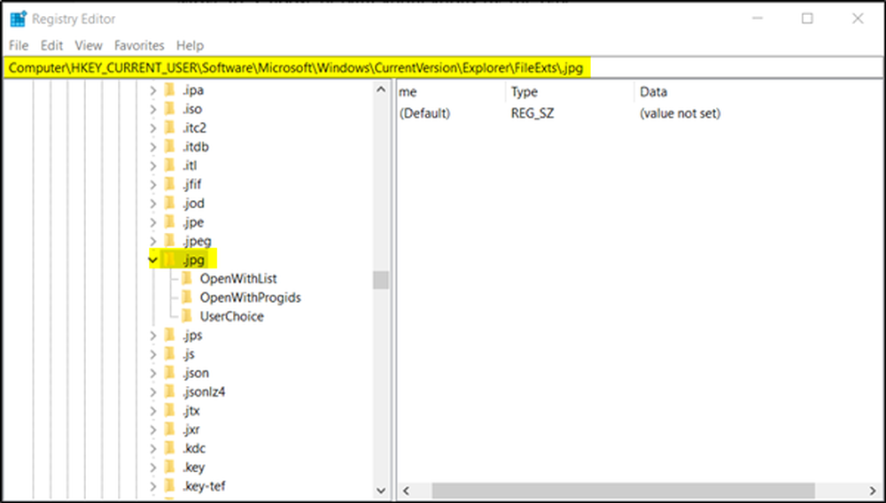886x503 pixels.
Task: Expand the .jpeg key
Action: tap(153, 241)
